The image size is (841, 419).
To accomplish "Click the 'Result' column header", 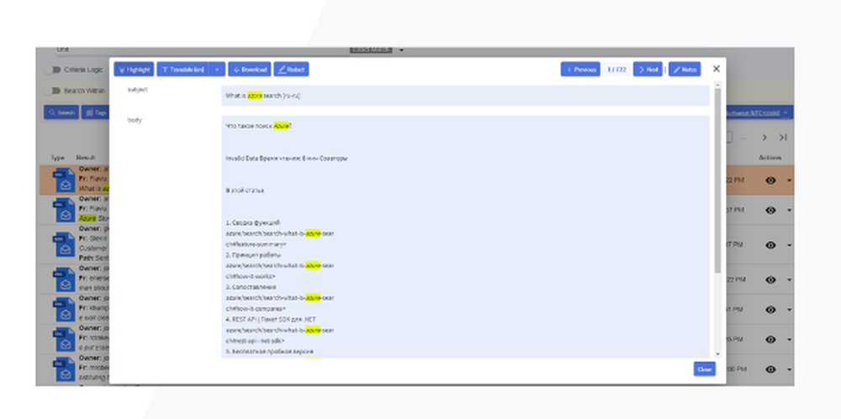I will click(85, 158).
